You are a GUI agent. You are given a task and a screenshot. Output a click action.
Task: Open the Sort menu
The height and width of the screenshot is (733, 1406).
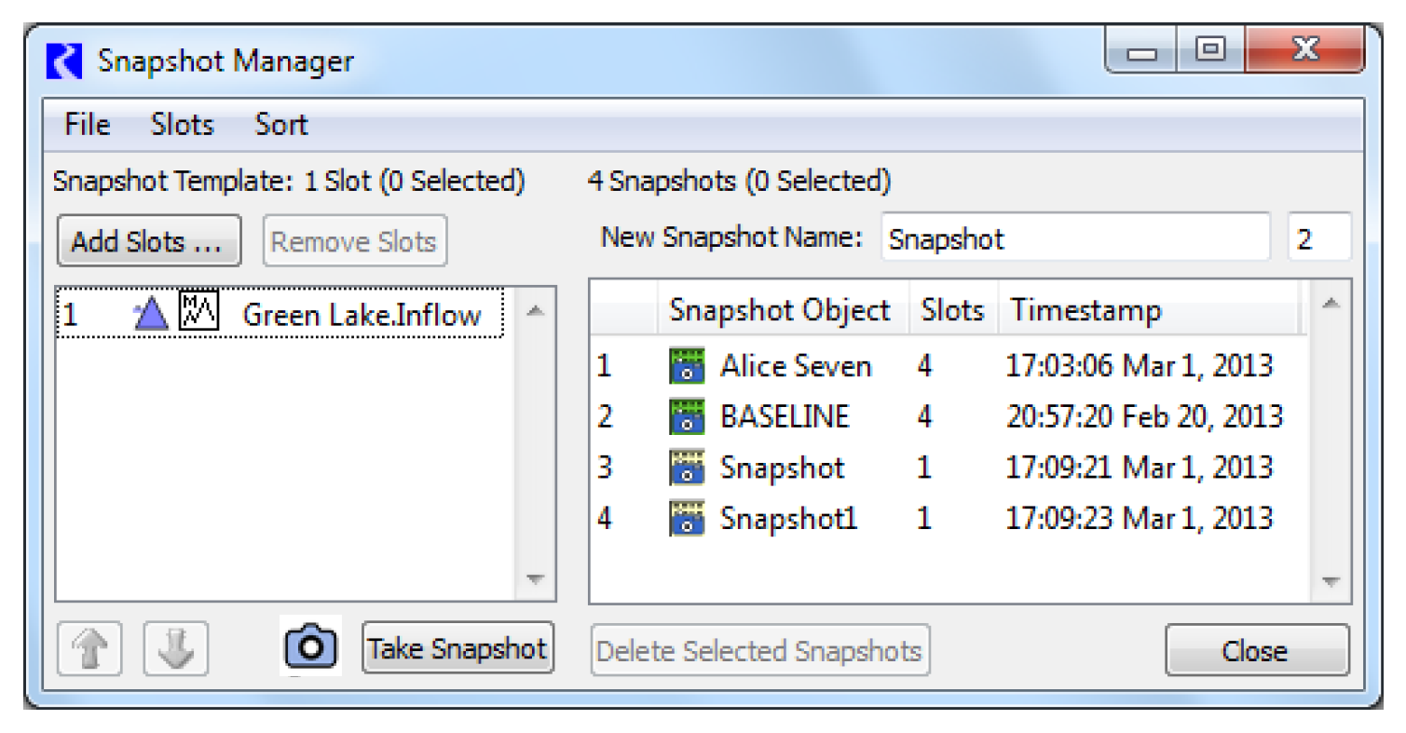280,125
